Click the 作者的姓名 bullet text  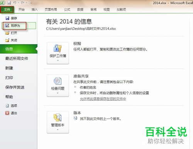tap(88, 87)
